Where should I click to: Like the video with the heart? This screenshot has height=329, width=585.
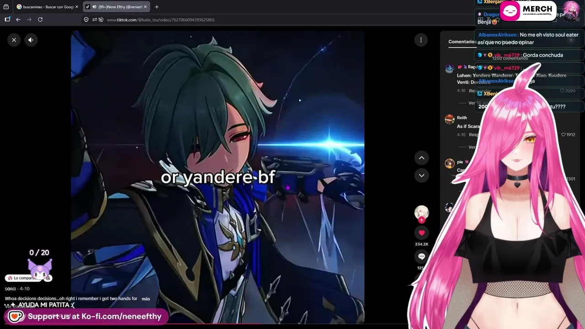[x=421, y=233]
